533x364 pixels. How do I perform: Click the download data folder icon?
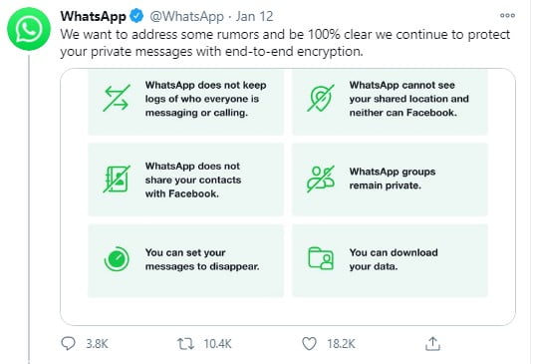pos(321,258)
